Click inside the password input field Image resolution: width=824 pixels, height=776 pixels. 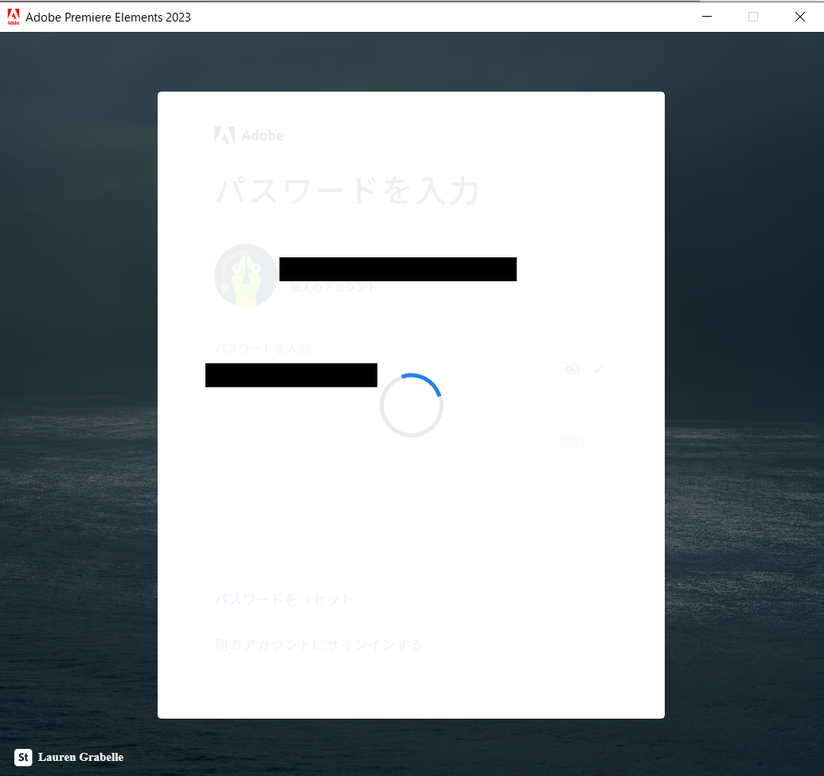click(291, 374)
